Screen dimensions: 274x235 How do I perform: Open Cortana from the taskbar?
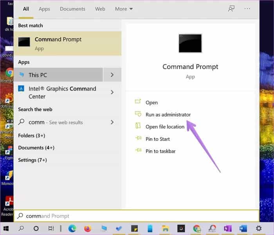[x=36, y=228]
